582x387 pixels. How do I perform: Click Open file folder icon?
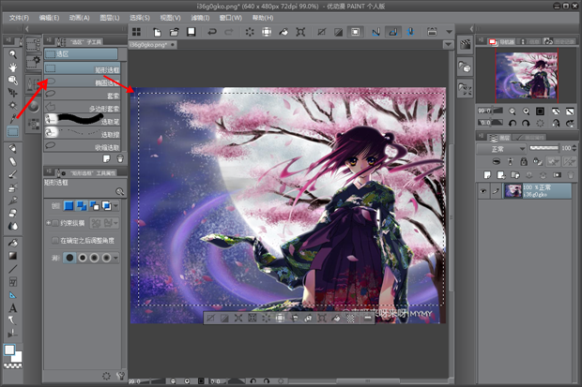174,32
